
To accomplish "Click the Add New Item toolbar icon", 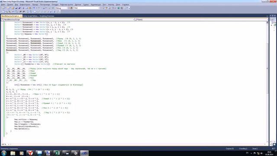I will point(8,8).
